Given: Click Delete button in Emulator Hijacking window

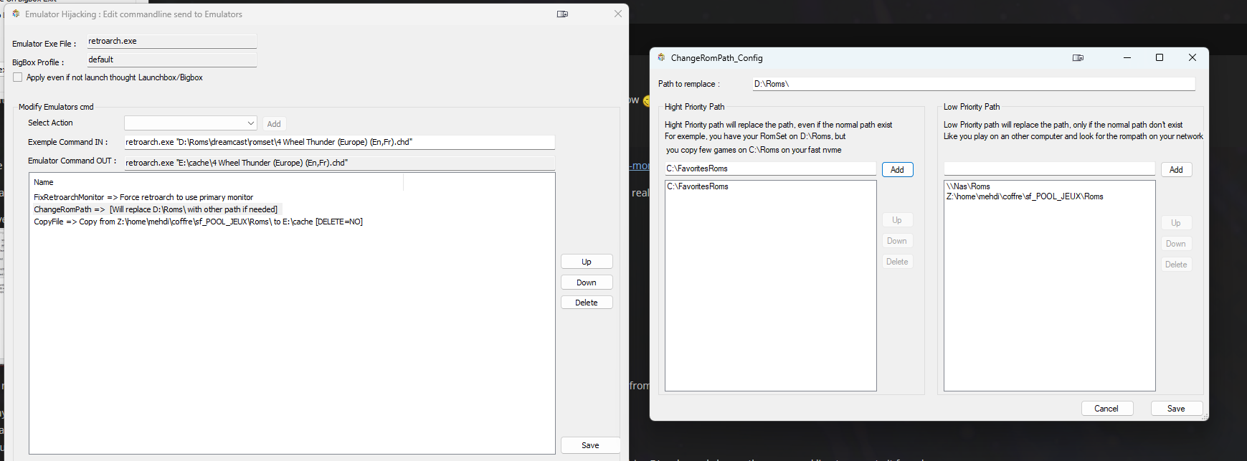Looking at the screenshot, I should coord(587,303).
